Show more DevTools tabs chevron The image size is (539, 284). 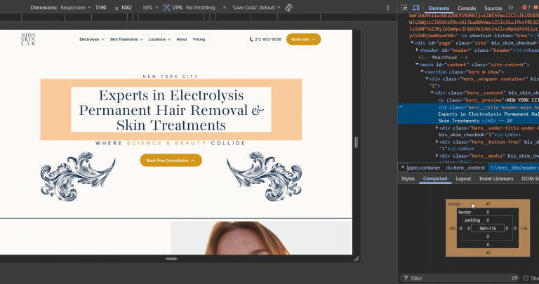(511, 8)
